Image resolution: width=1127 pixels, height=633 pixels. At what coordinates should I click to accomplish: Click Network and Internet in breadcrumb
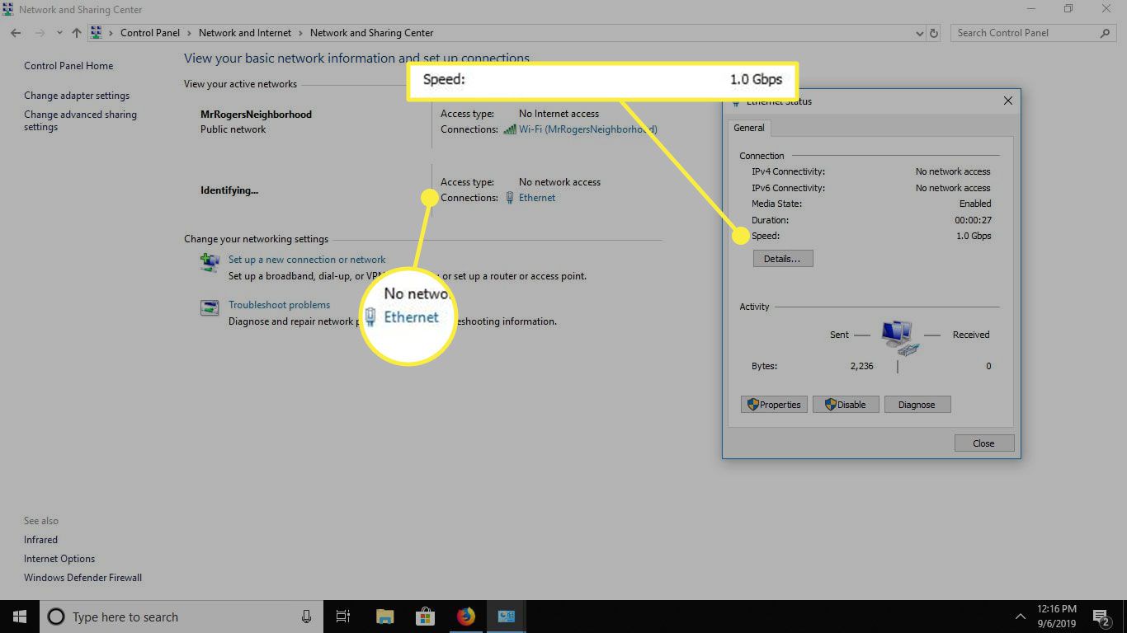pyautogui.click(x=245, y=33)
